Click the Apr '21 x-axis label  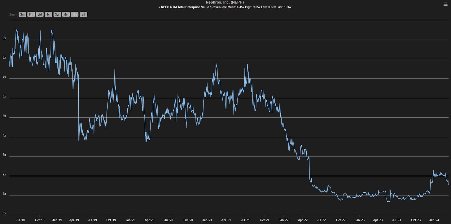226,220
